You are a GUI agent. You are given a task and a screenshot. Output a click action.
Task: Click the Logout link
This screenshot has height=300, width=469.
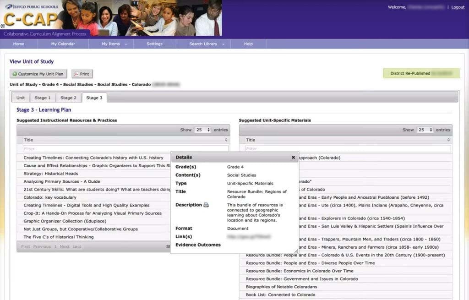tap(458, 7)
